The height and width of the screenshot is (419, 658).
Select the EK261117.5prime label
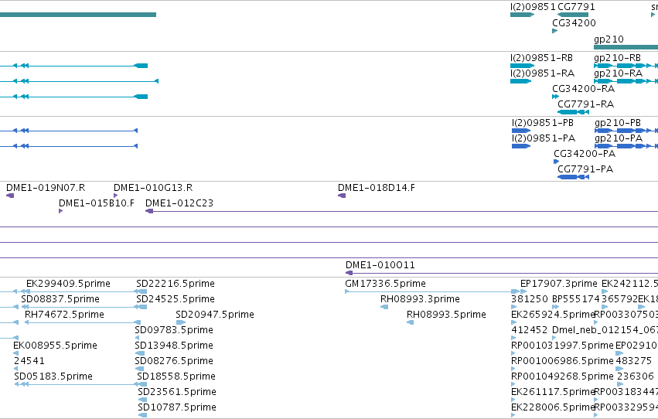[x=553, y=392]
